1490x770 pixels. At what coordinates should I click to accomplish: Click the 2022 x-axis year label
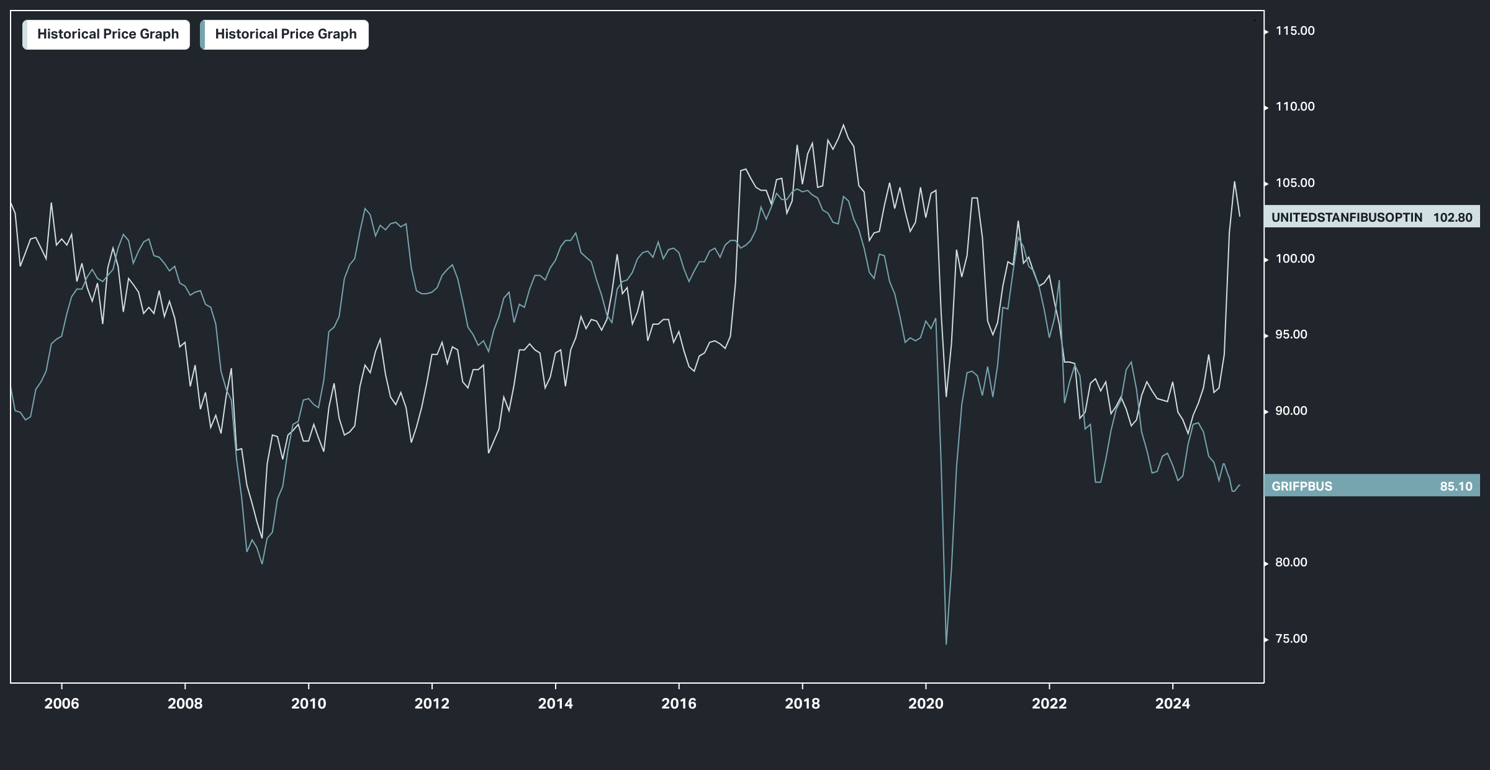pyautogui.click(x=1049, y=703)
